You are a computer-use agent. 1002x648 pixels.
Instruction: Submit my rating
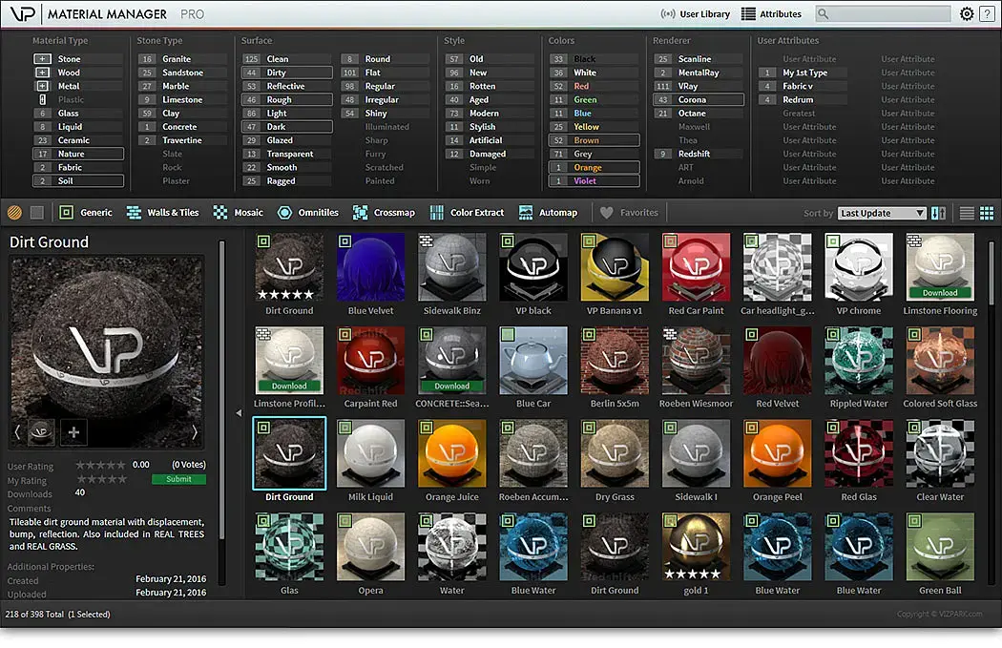pos(179,479)
